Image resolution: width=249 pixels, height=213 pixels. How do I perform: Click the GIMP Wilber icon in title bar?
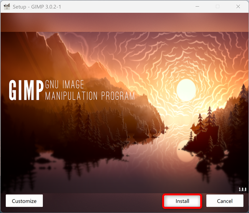(7, 7)
